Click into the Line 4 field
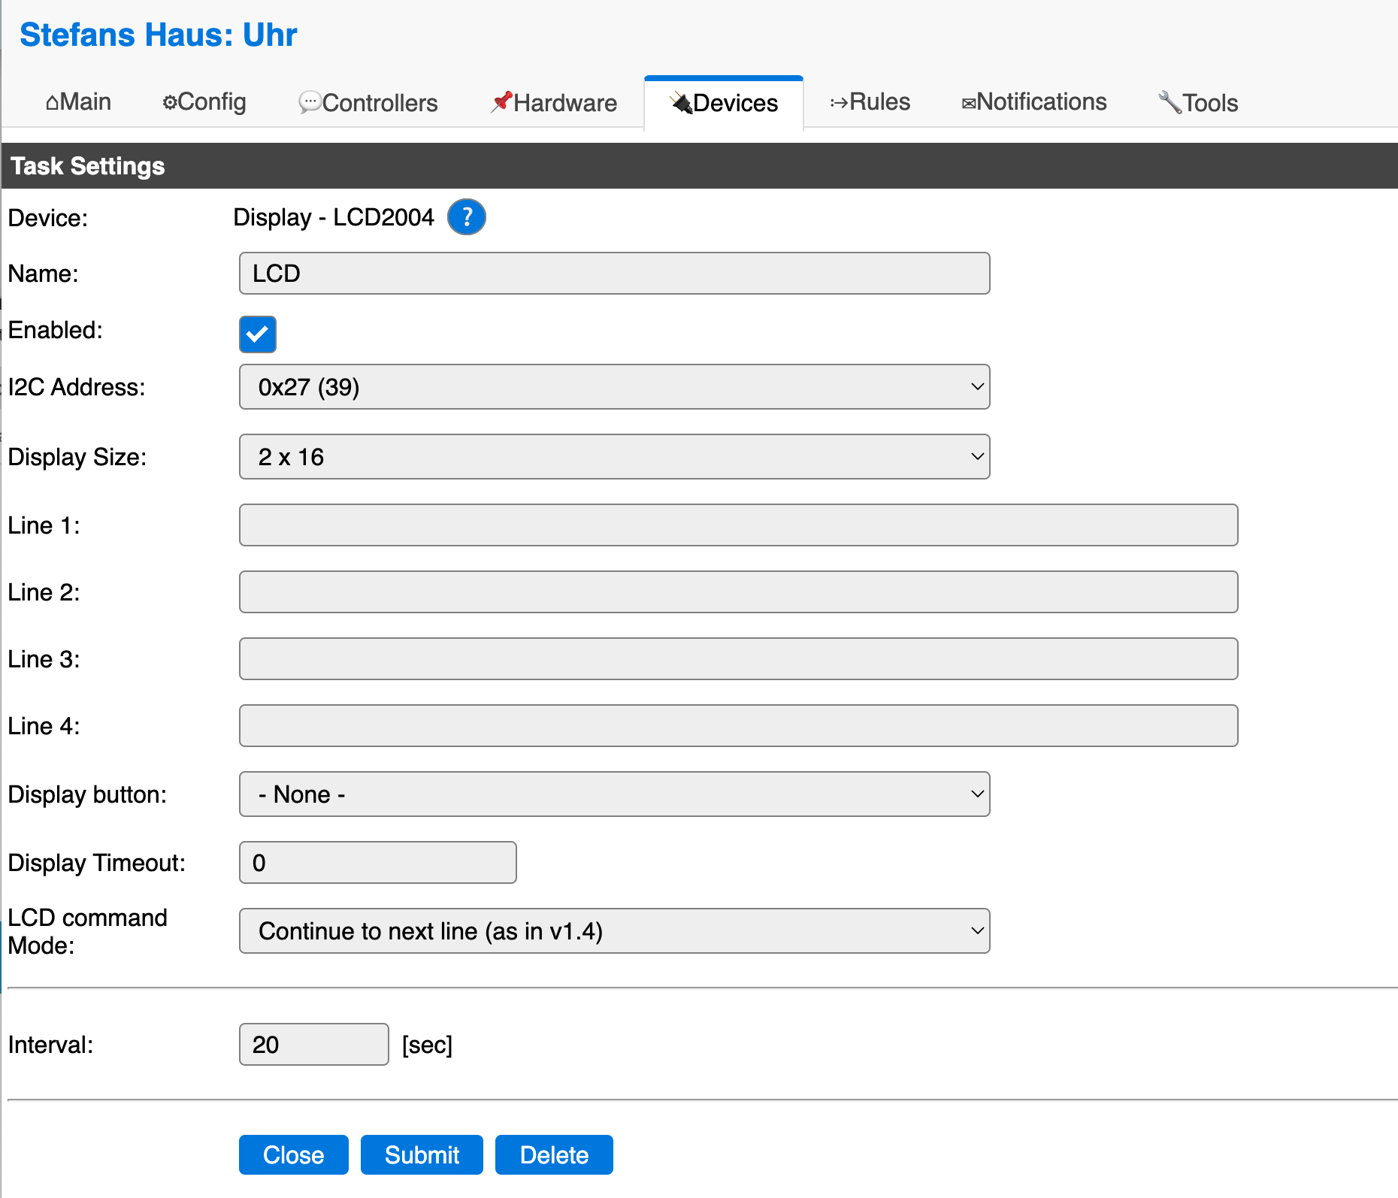The height and width of the screenshot is (1198, 1398). pos(738,725)
